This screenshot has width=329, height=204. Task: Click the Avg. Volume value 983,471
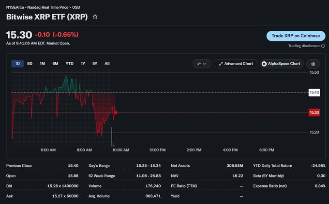[x=153, y=196]
